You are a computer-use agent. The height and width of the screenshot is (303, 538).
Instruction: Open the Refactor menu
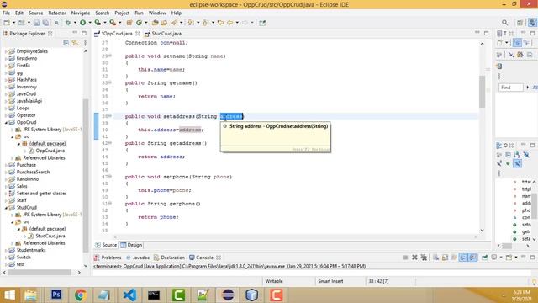57,13
